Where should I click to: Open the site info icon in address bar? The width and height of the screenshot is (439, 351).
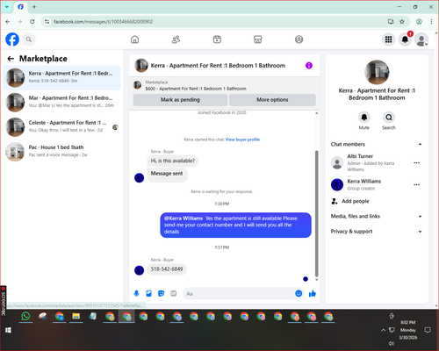[47, 22]
